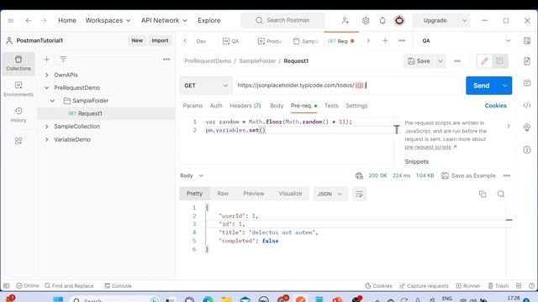Click the Send button
Viewport: 538px width, 302px height.
click(x=482, y=86)
